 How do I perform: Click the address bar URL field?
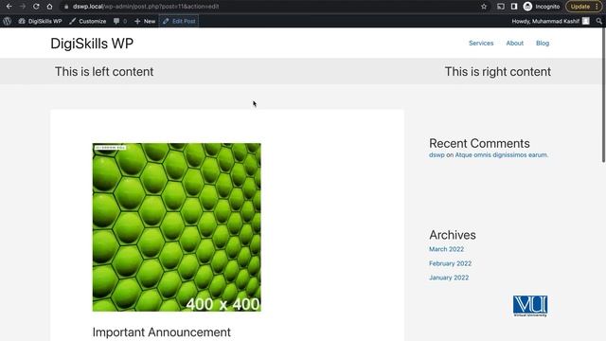[x=271, y=7]
